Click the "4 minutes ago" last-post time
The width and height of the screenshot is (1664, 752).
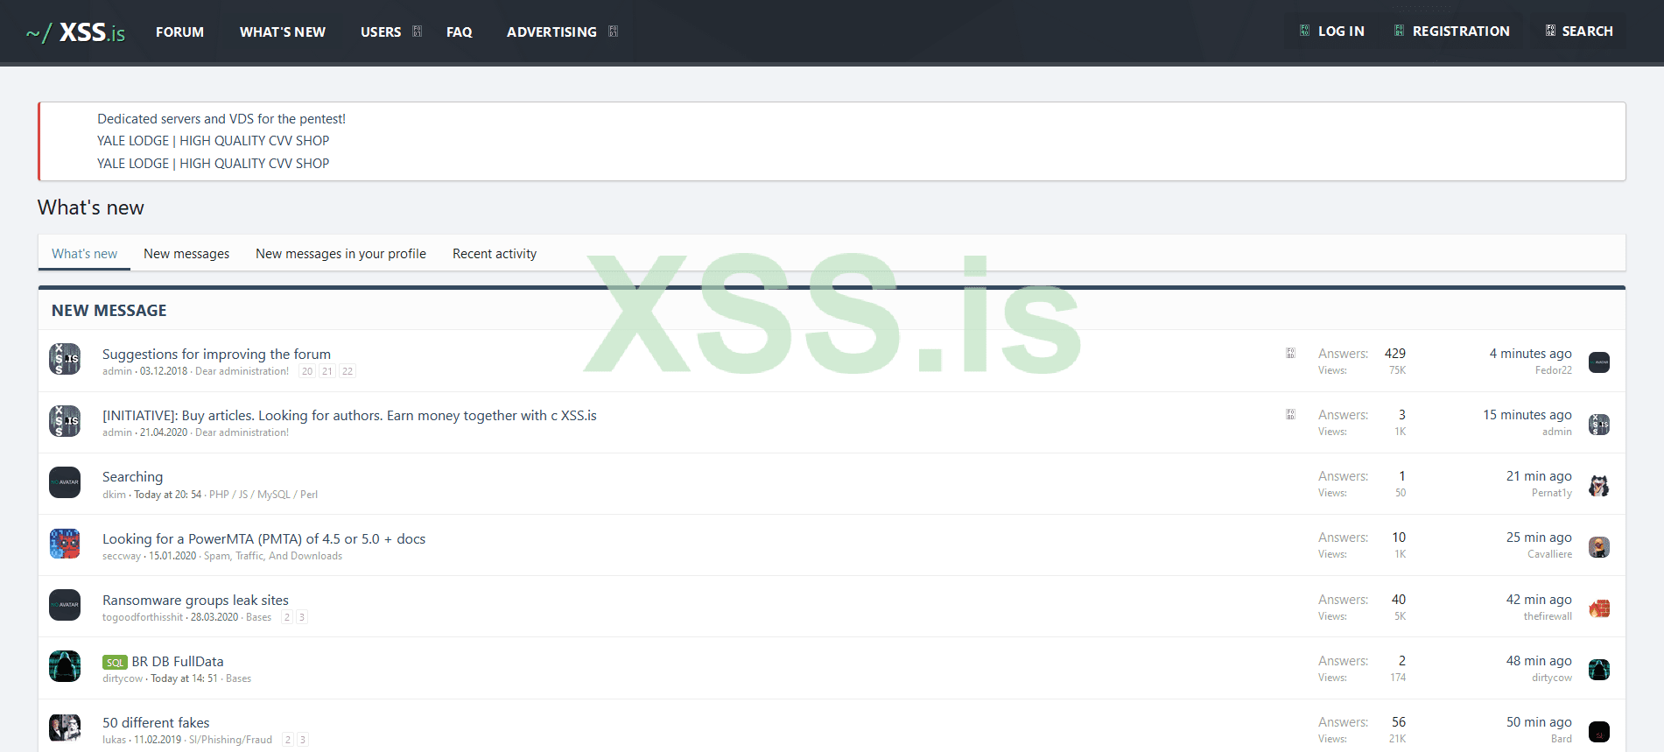[x=1530, y=353]
